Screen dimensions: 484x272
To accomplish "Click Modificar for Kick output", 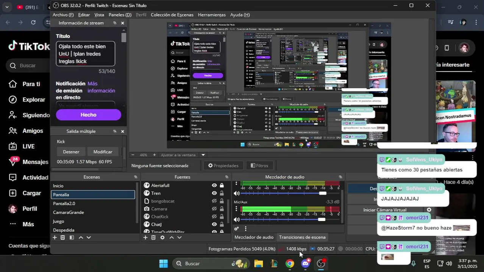I will click(103, 152).
